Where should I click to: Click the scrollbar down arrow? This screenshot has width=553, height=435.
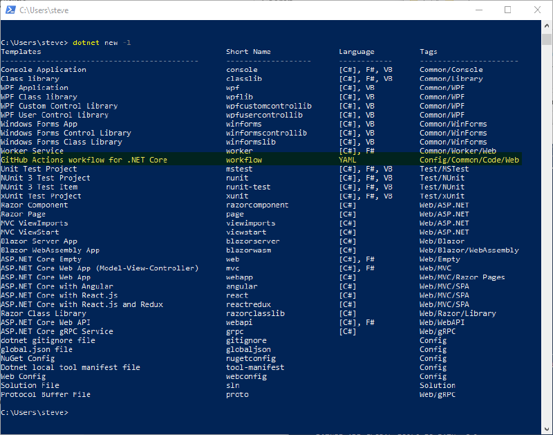tap(547, 429)
